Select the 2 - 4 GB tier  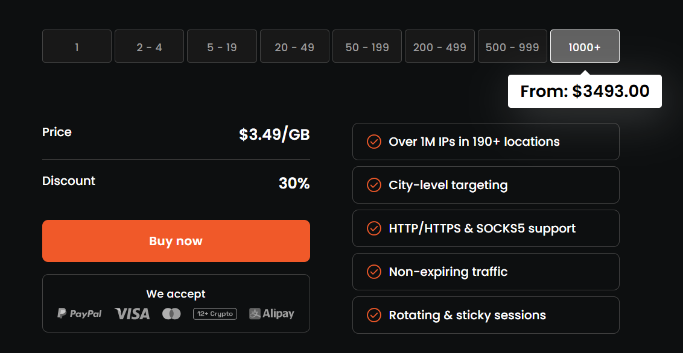click(149, 46)
